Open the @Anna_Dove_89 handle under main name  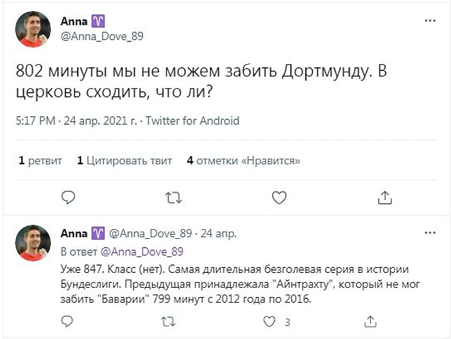(102, 36)
